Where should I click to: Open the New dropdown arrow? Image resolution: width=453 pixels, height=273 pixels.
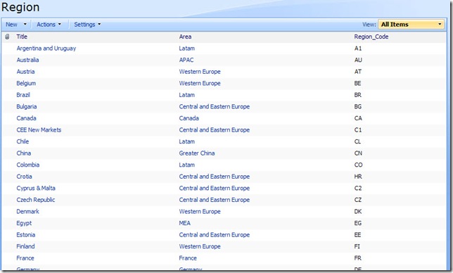click(25, 24)
